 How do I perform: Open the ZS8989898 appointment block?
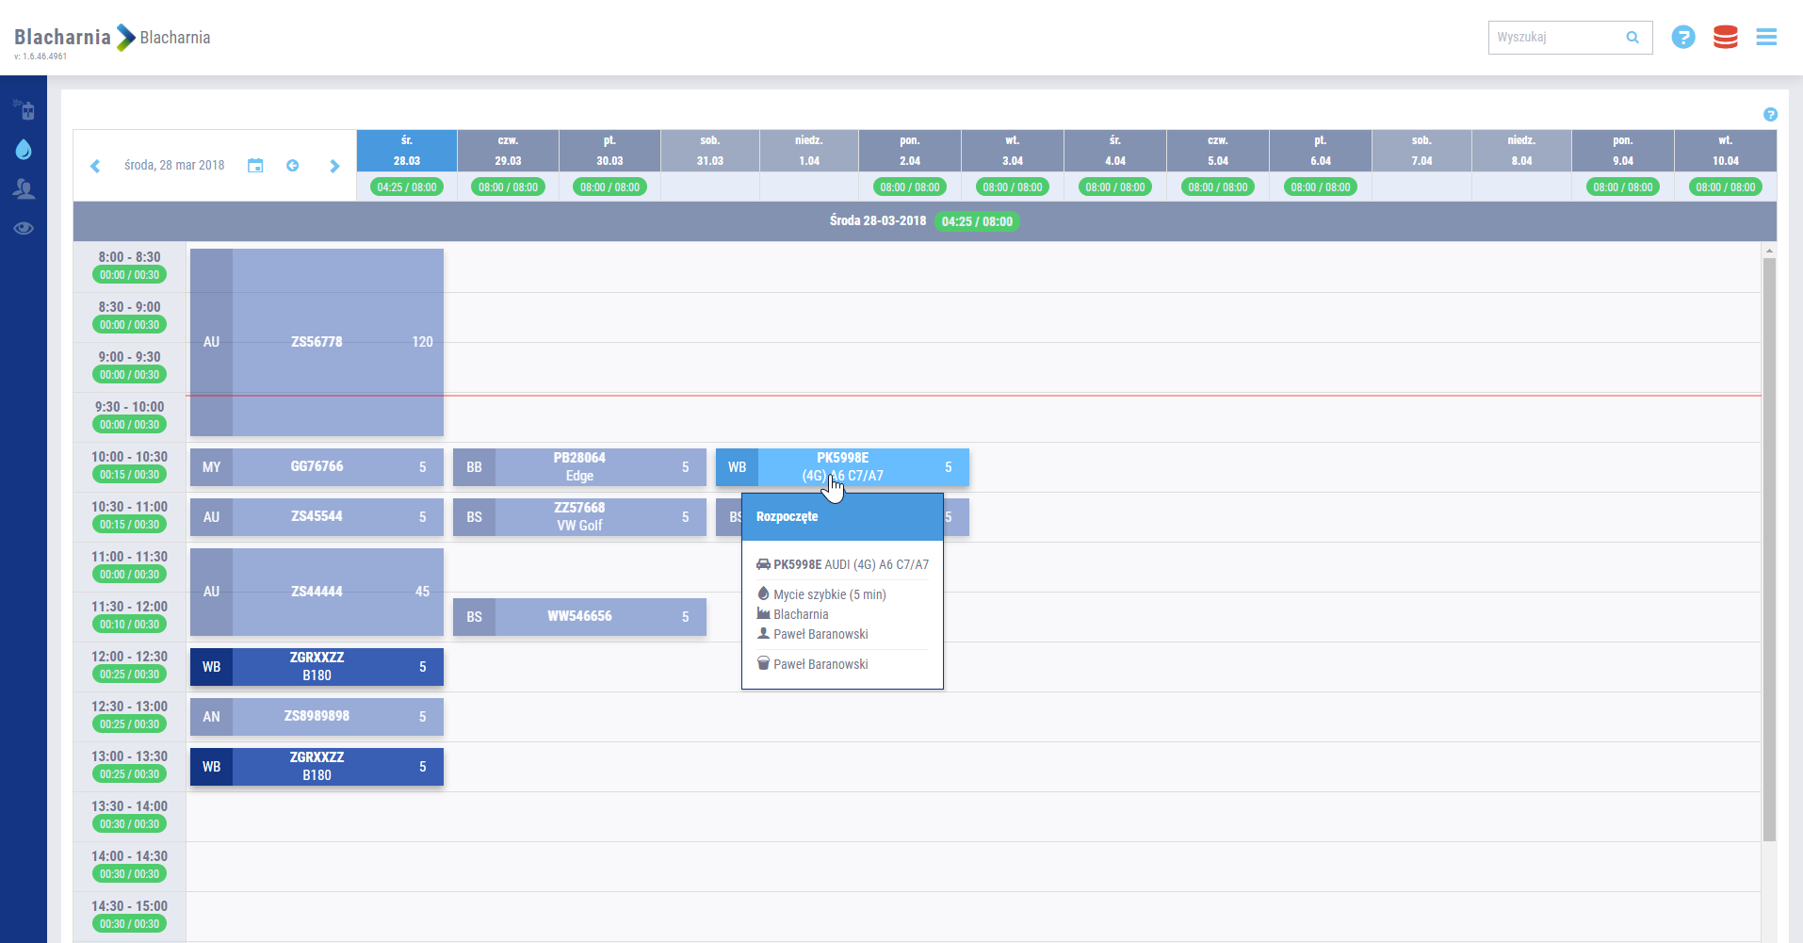pos(317,717)
